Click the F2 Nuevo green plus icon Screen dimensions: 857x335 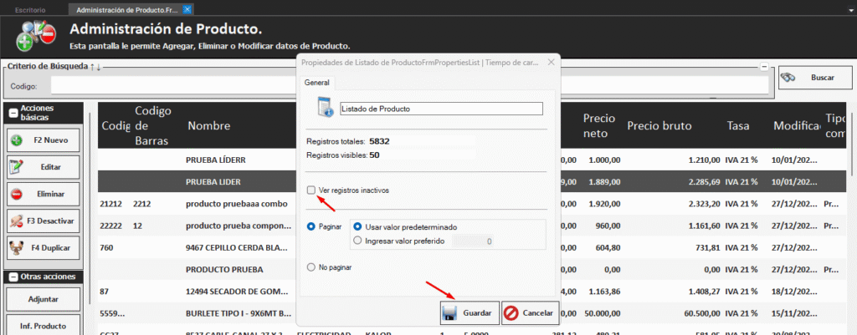pos(17,140)
